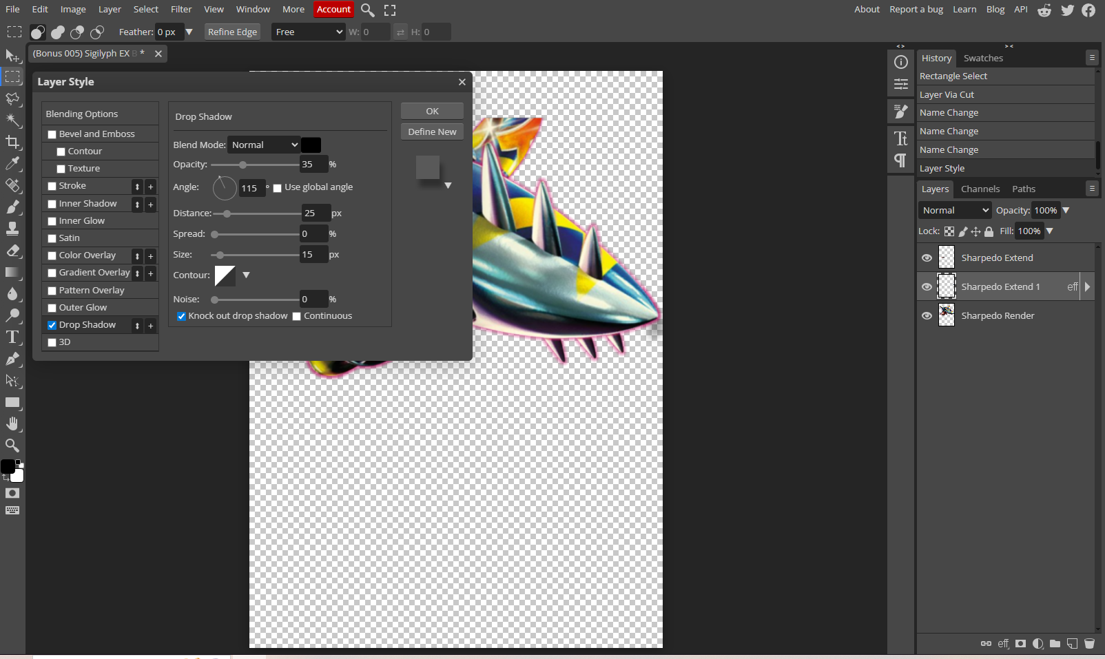Select the Rectangle shape tool

pos(12,402)
